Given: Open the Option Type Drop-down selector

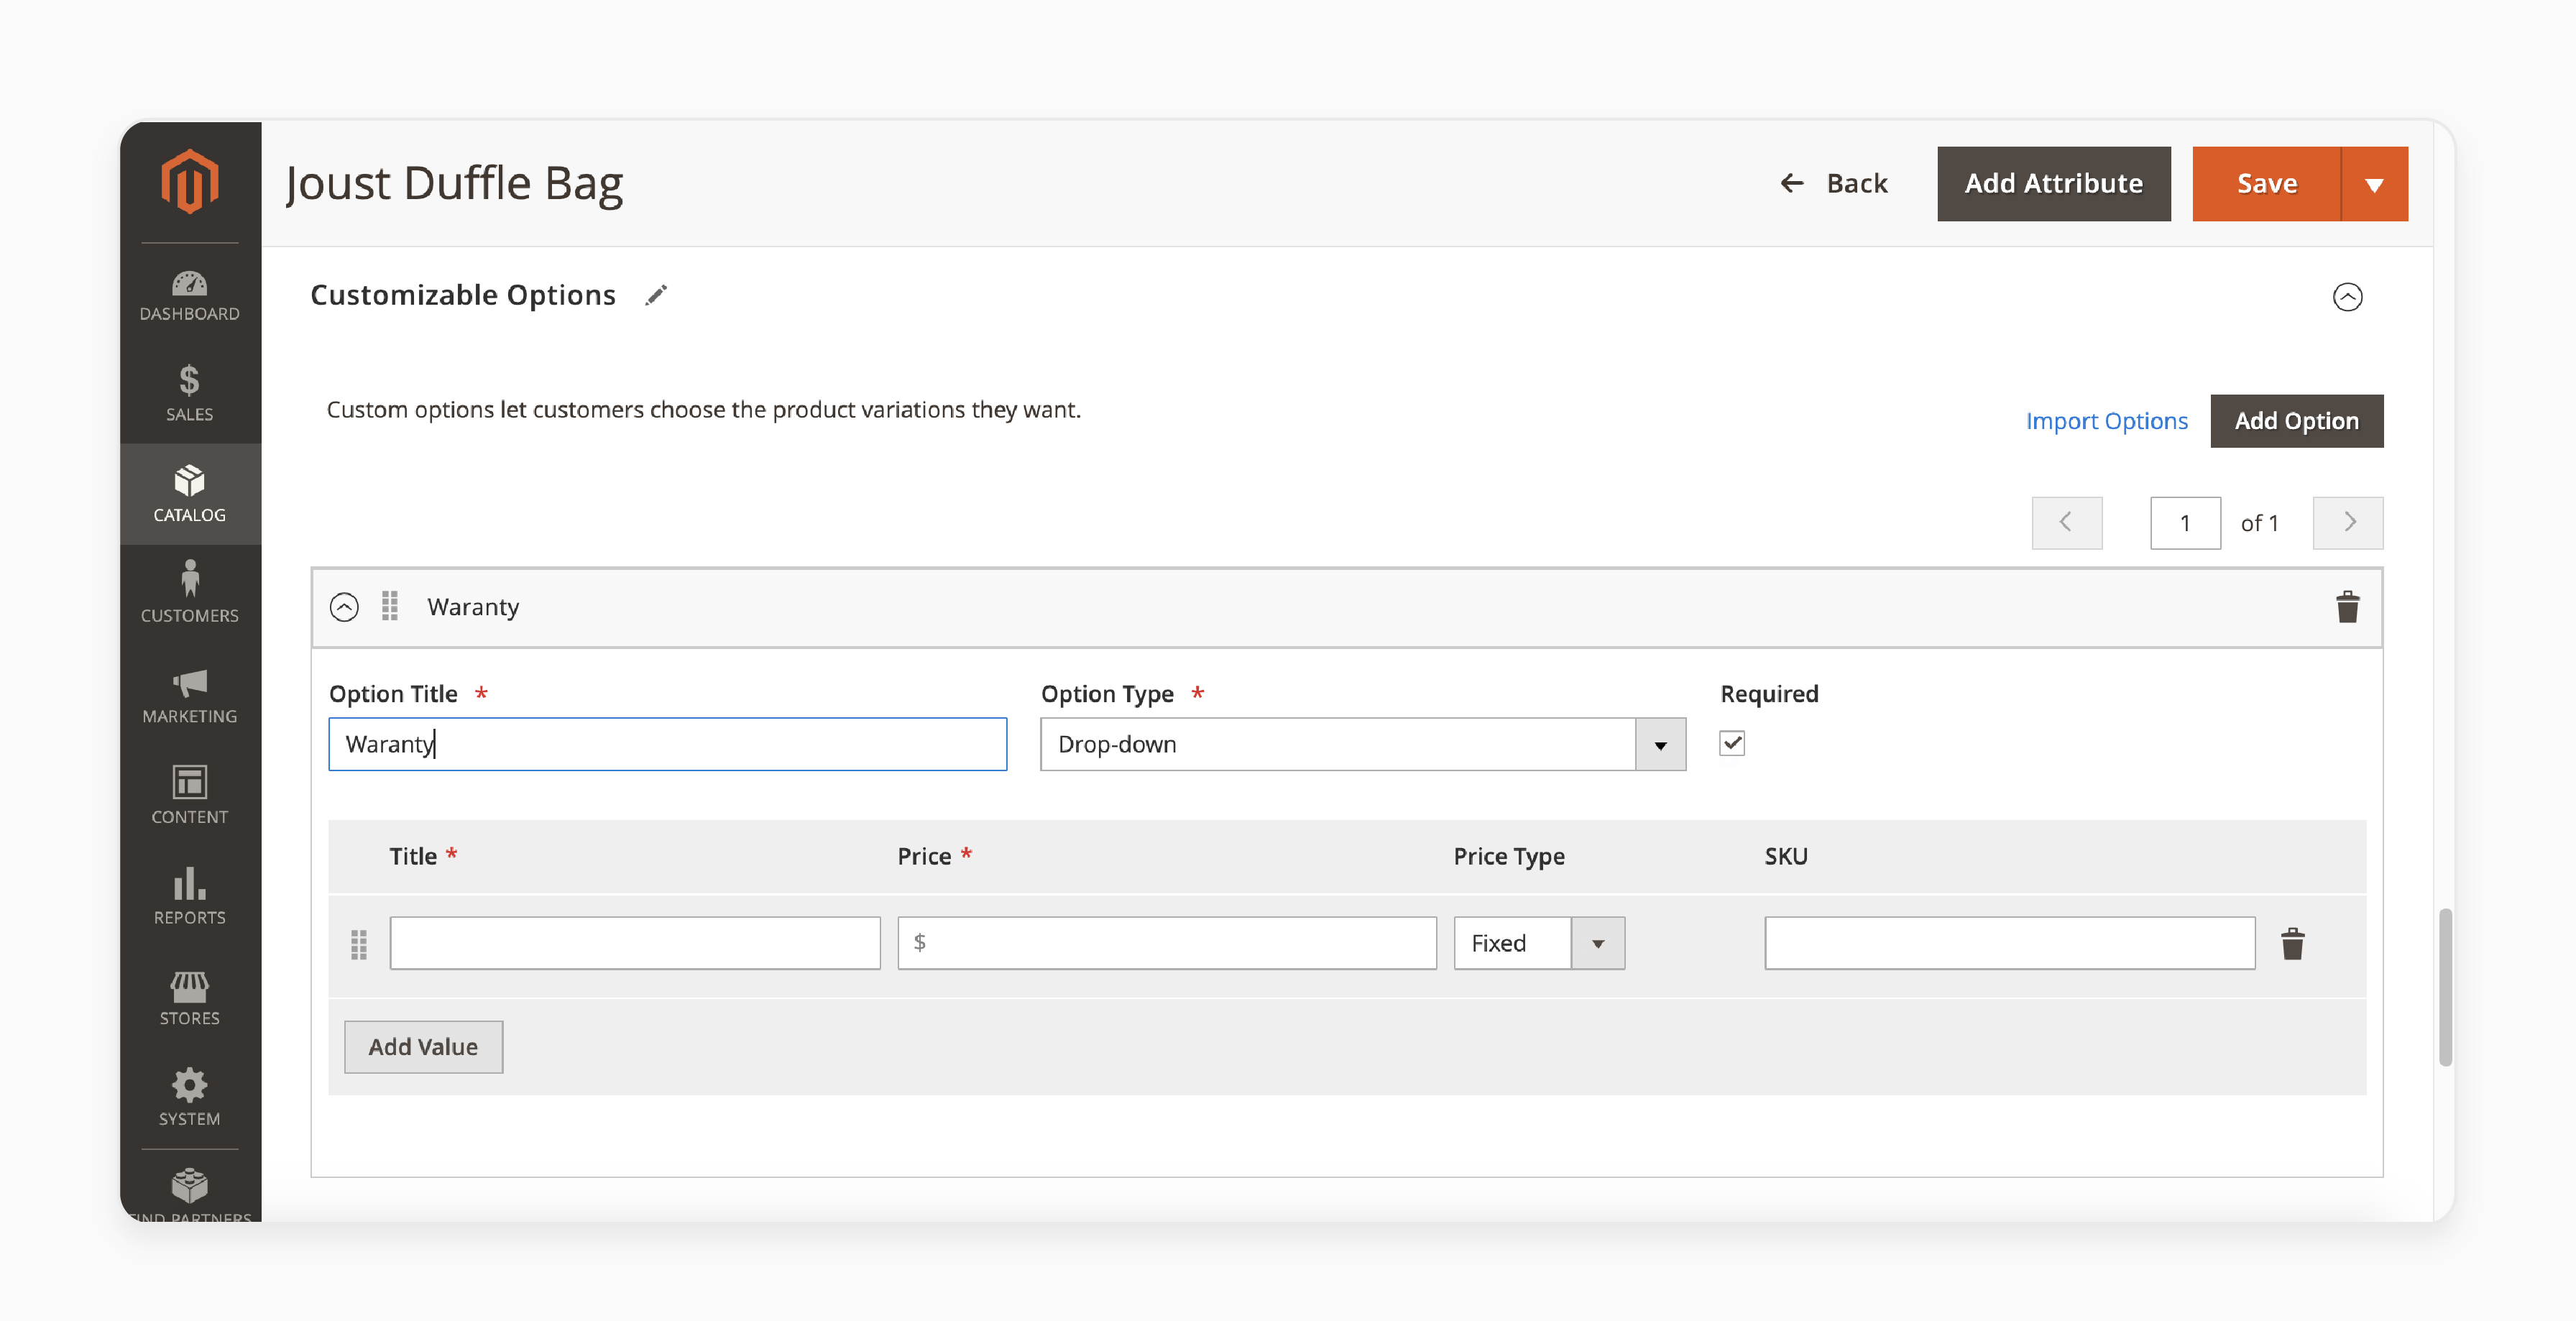Looking at the screenshot, I should tap(1362, 744).
